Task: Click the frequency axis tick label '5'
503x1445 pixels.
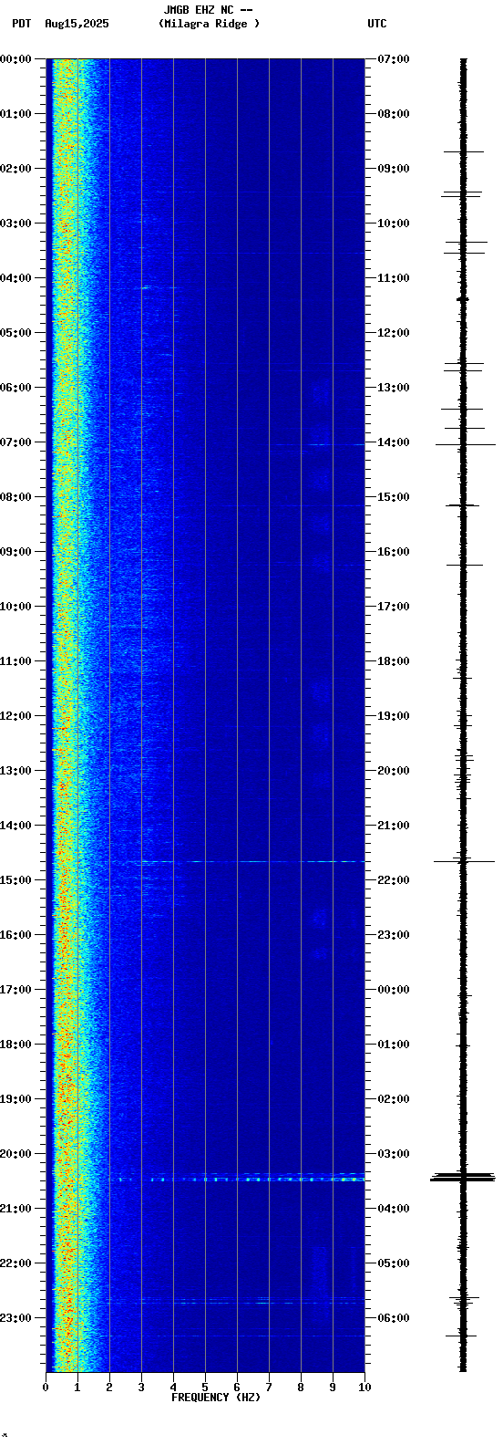Action: pos(205,1388)
